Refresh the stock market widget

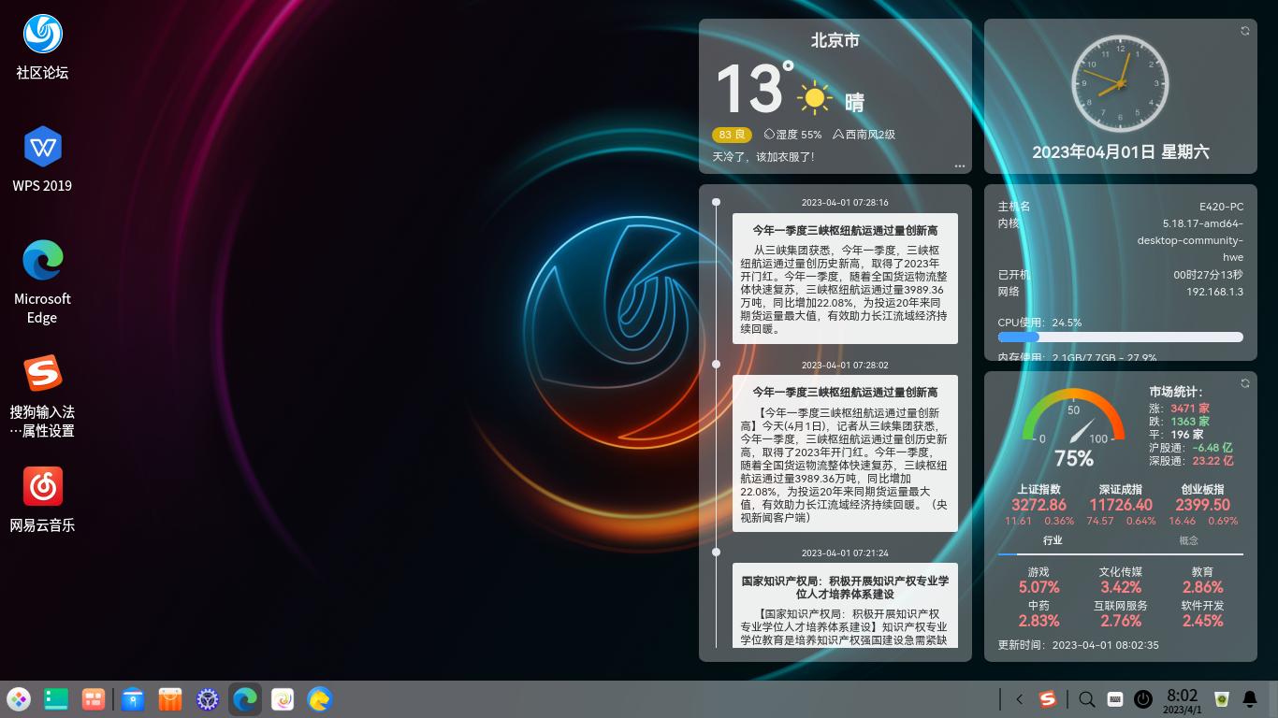(x=1245, y=383)
